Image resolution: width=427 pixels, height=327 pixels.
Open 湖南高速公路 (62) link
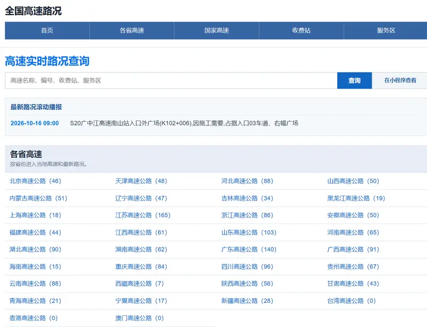coord(141,250)
